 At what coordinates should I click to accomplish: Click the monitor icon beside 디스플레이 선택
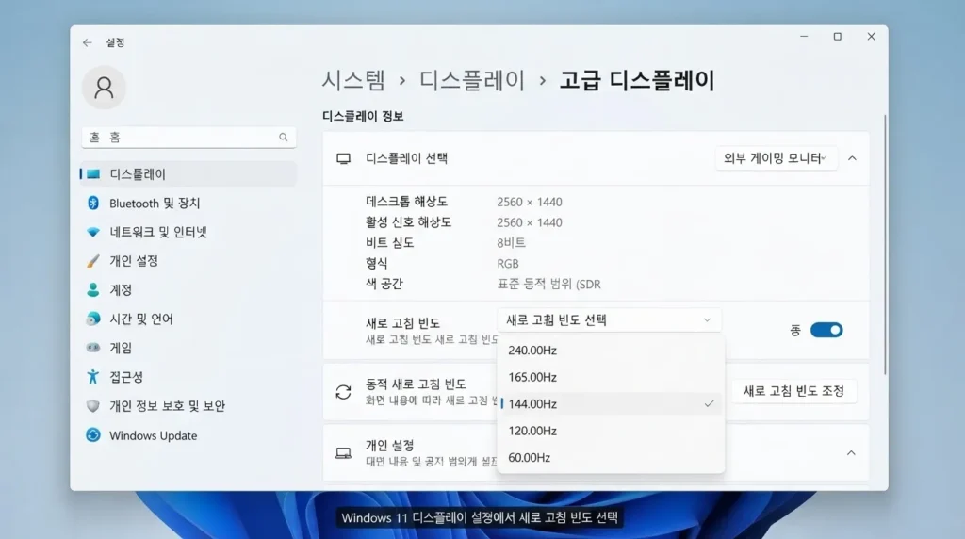[x=343, y=158]
